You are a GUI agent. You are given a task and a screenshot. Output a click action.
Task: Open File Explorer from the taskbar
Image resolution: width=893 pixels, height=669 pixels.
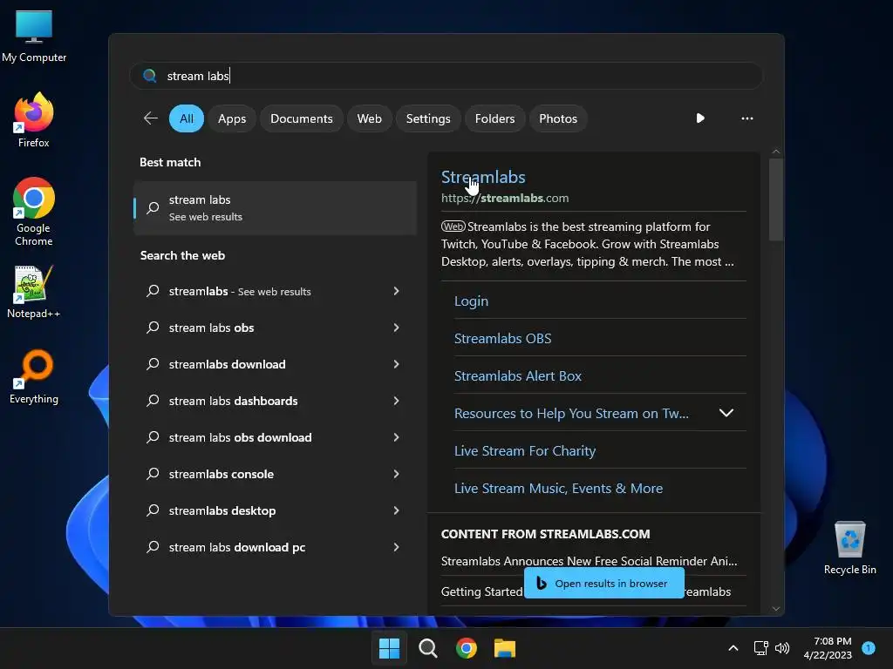pos(505,648)
